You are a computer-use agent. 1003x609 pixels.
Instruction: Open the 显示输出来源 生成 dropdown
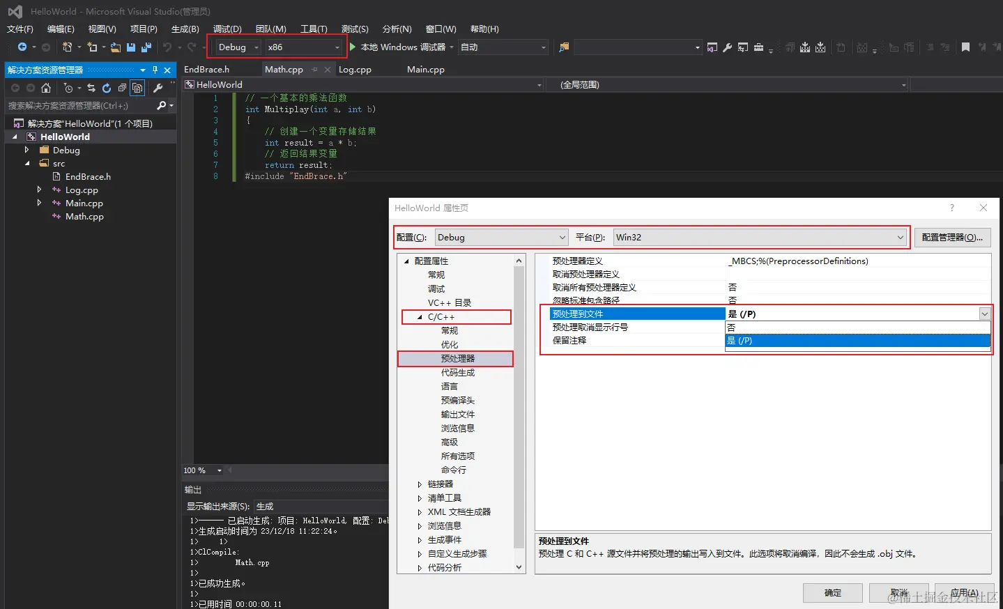click(321, 506)
